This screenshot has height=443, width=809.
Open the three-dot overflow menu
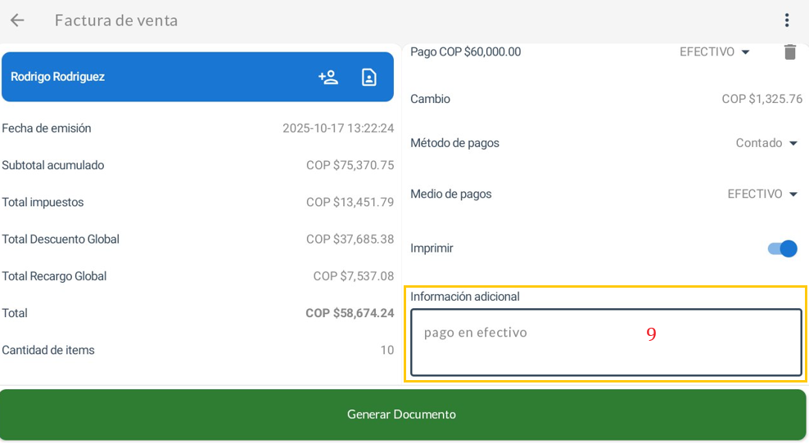tap(786, 20)
